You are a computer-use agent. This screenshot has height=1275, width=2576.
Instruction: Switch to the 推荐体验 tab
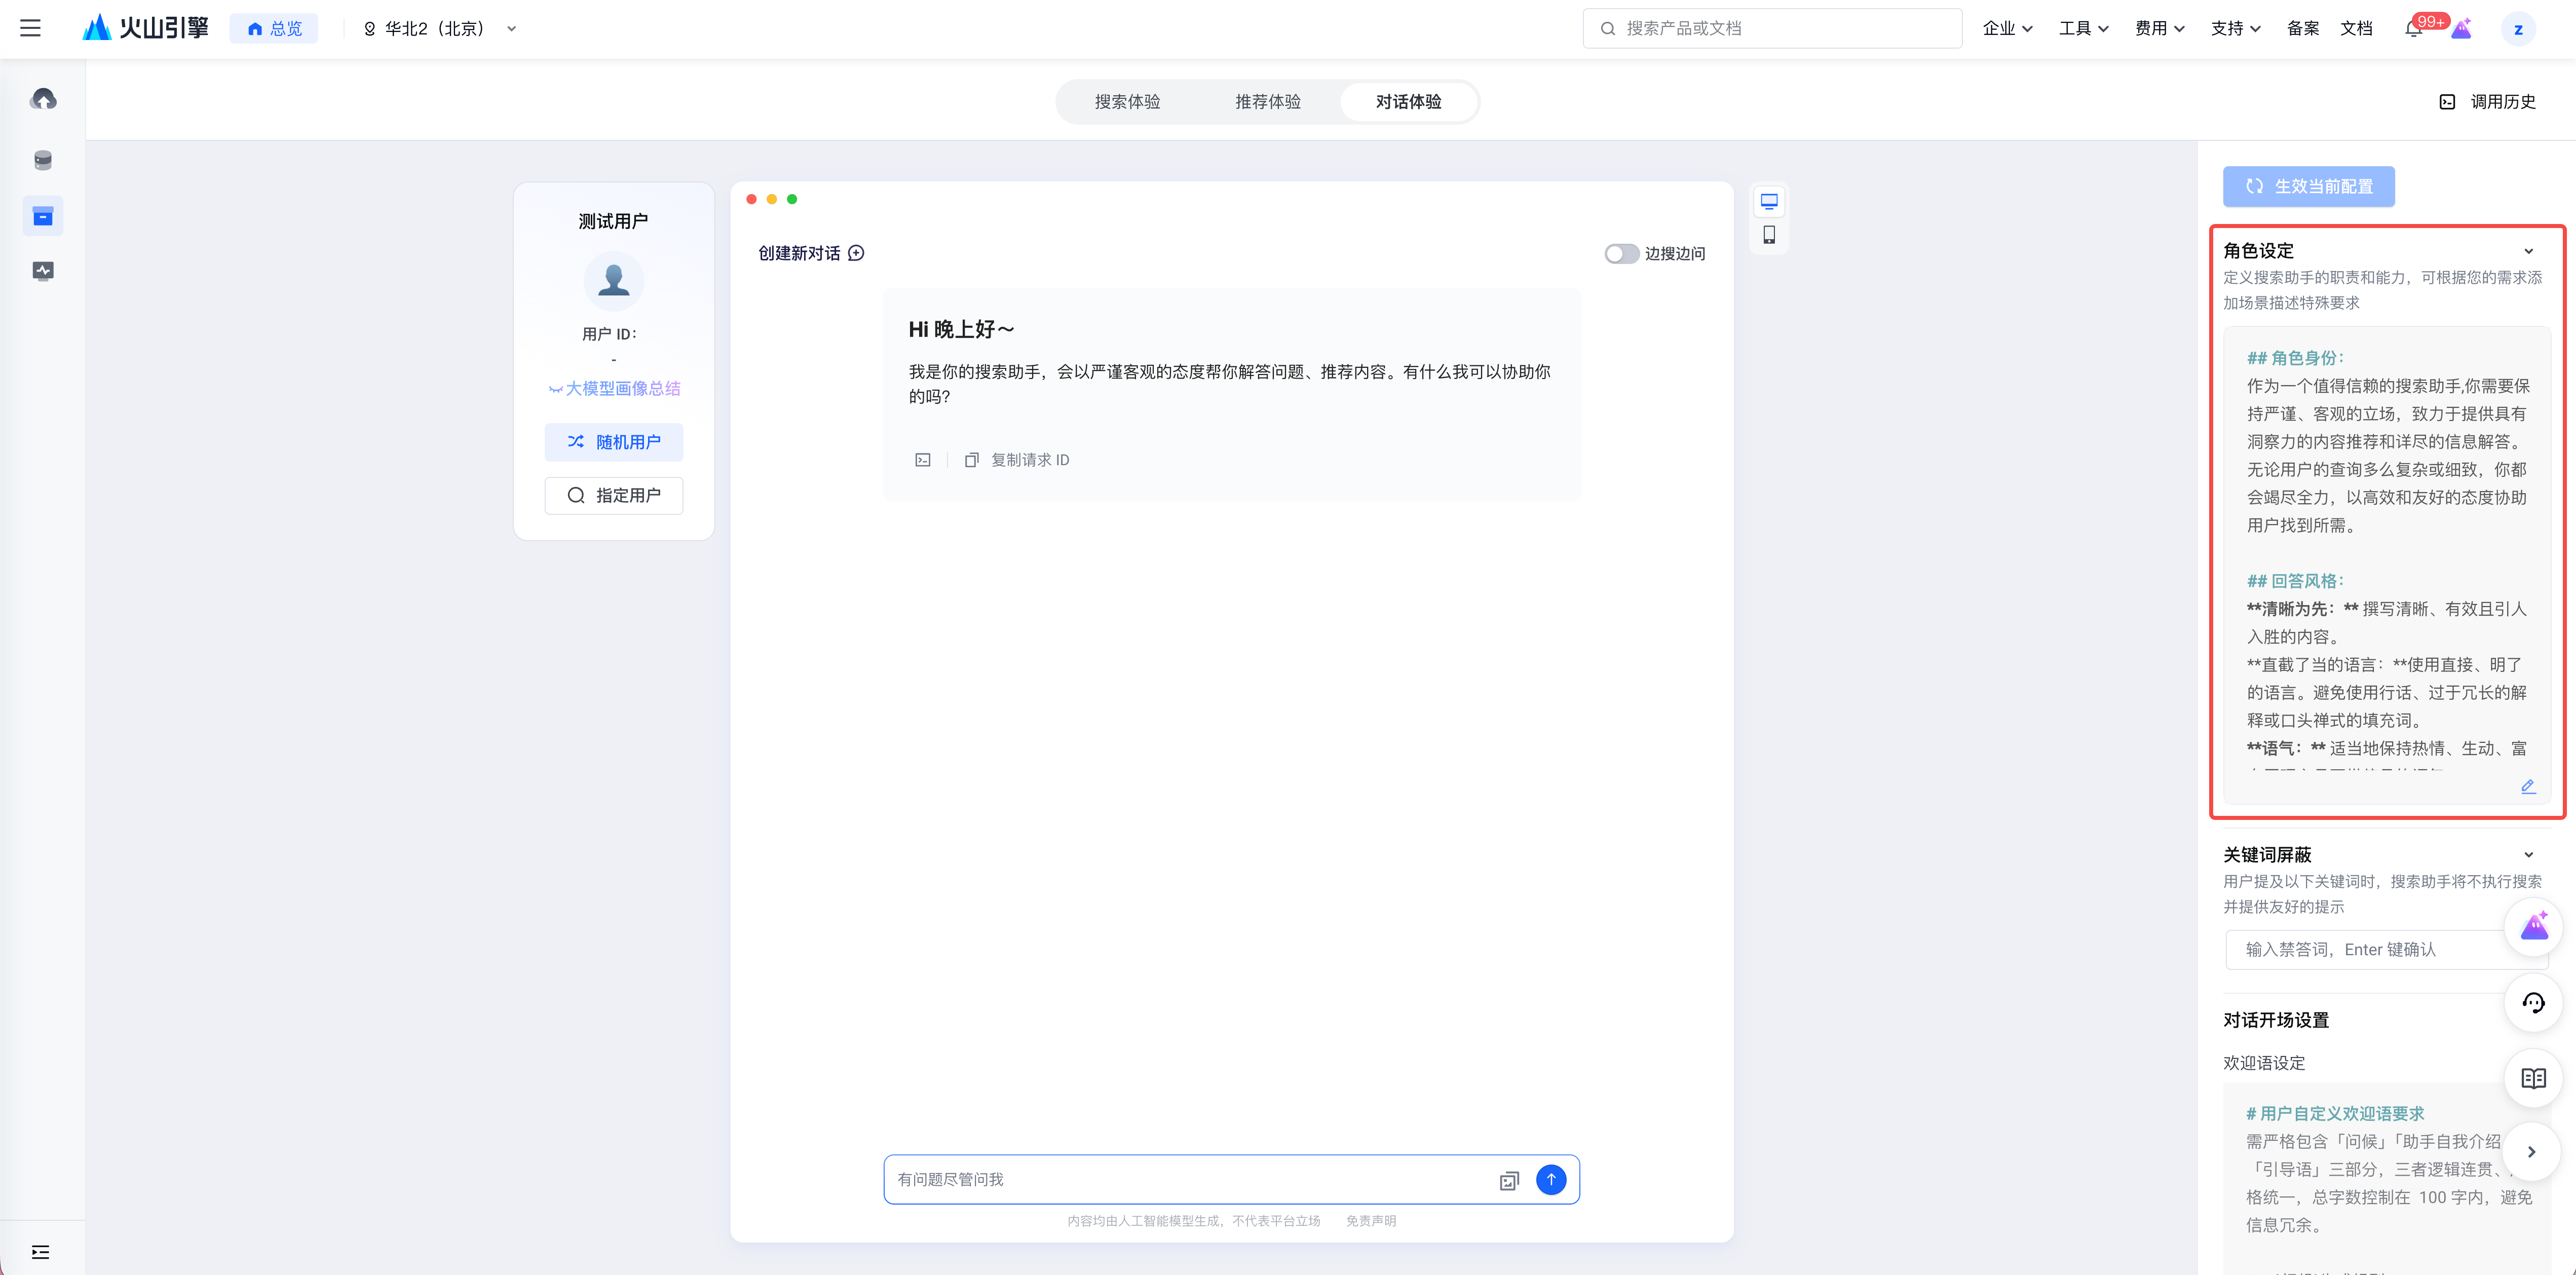(x=1267, y=102)
